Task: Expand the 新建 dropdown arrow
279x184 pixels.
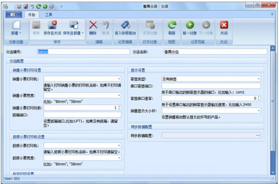Action: tap(20, 33)
